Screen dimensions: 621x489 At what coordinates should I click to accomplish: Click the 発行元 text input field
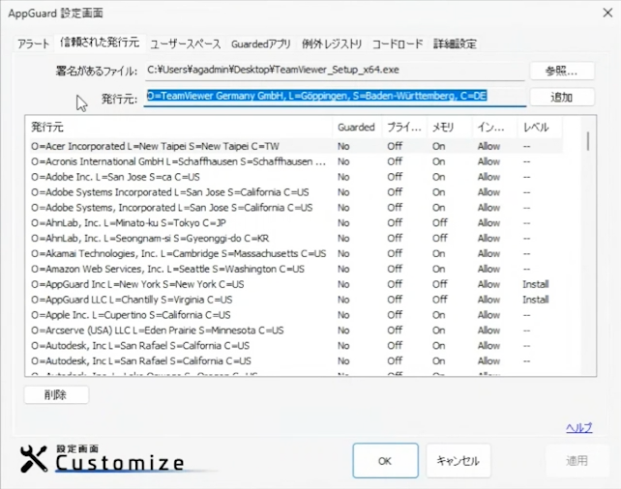click(x=336, y=97)
